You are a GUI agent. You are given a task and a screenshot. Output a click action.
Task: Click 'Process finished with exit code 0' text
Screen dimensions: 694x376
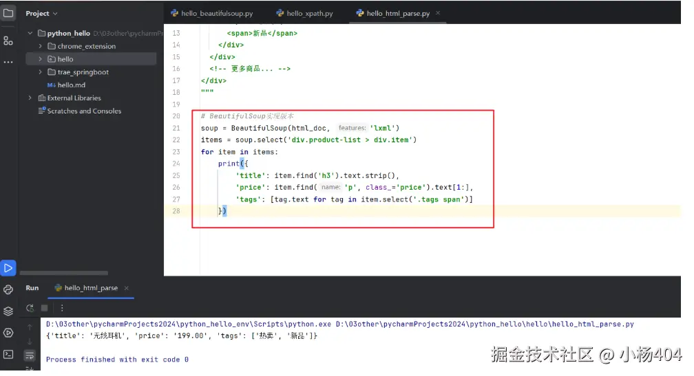117,360
